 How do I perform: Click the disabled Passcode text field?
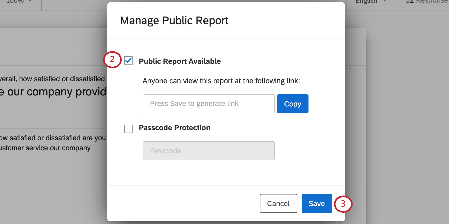tap(208, 151)
